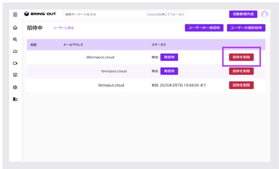
Task: Click ユーザーの個別招待 button
Action: [x=246, y=28]
